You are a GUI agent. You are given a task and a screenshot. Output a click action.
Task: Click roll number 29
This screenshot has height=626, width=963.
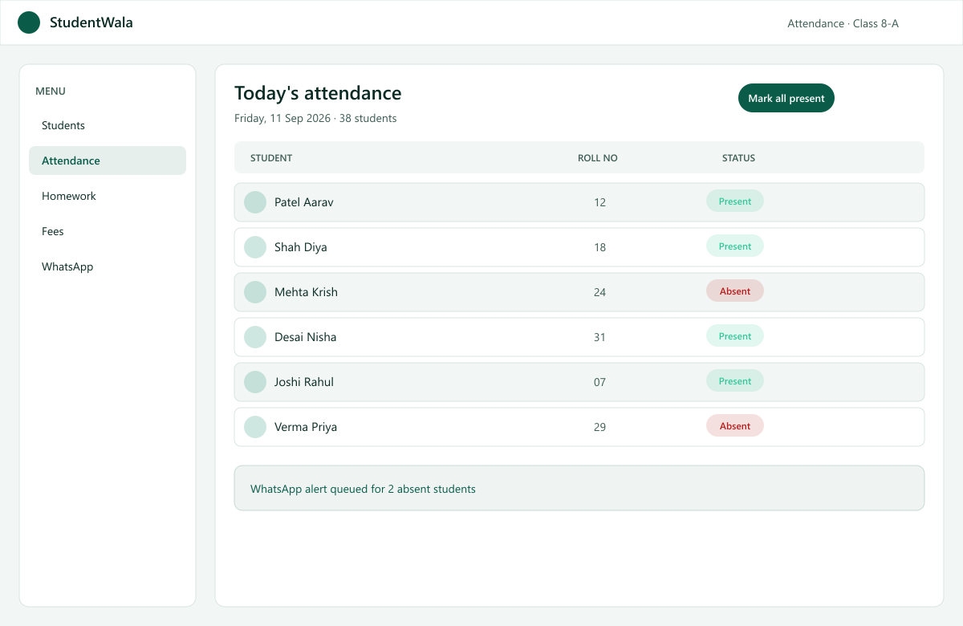click(599, 427)
